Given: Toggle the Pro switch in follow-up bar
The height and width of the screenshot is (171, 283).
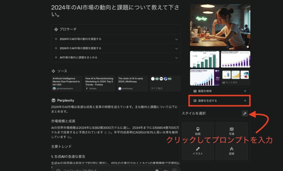Looking at the screenshot, I should [158, 170].
